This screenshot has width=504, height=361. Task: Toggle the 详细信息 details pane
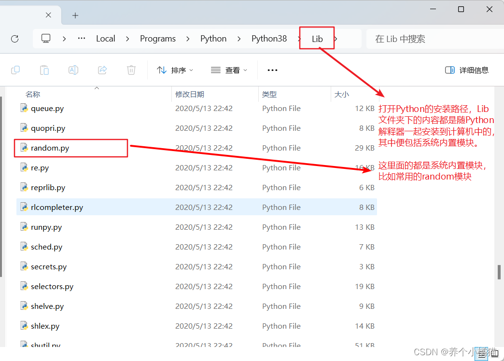click(x=467, y=70)
